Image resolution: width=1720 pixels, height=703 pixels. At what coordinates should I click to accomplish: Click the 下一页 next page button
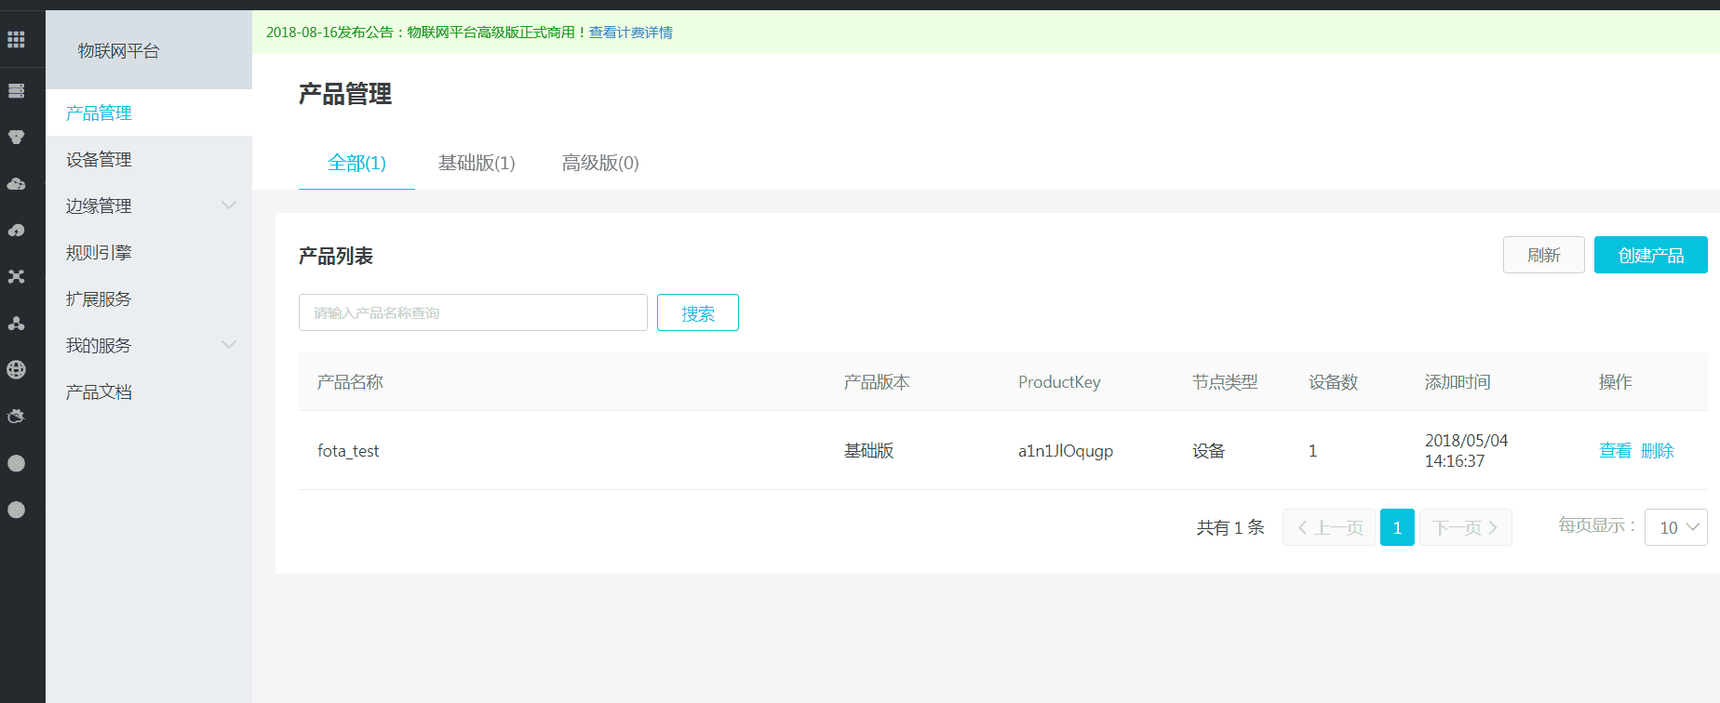[x=1466, y=527]
